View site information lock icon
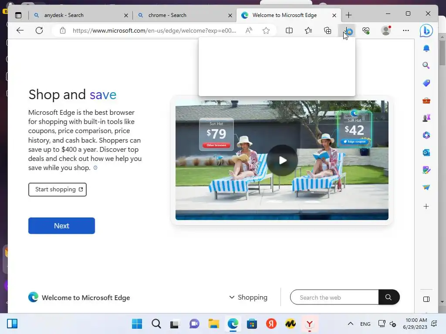The height and width of the screenshot is (334, 446). click(63, 30)
